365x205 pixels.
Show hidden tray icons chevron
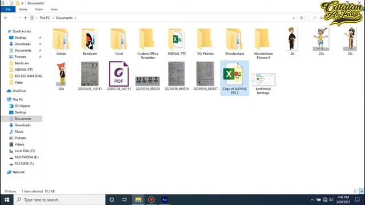coord(312,200)
